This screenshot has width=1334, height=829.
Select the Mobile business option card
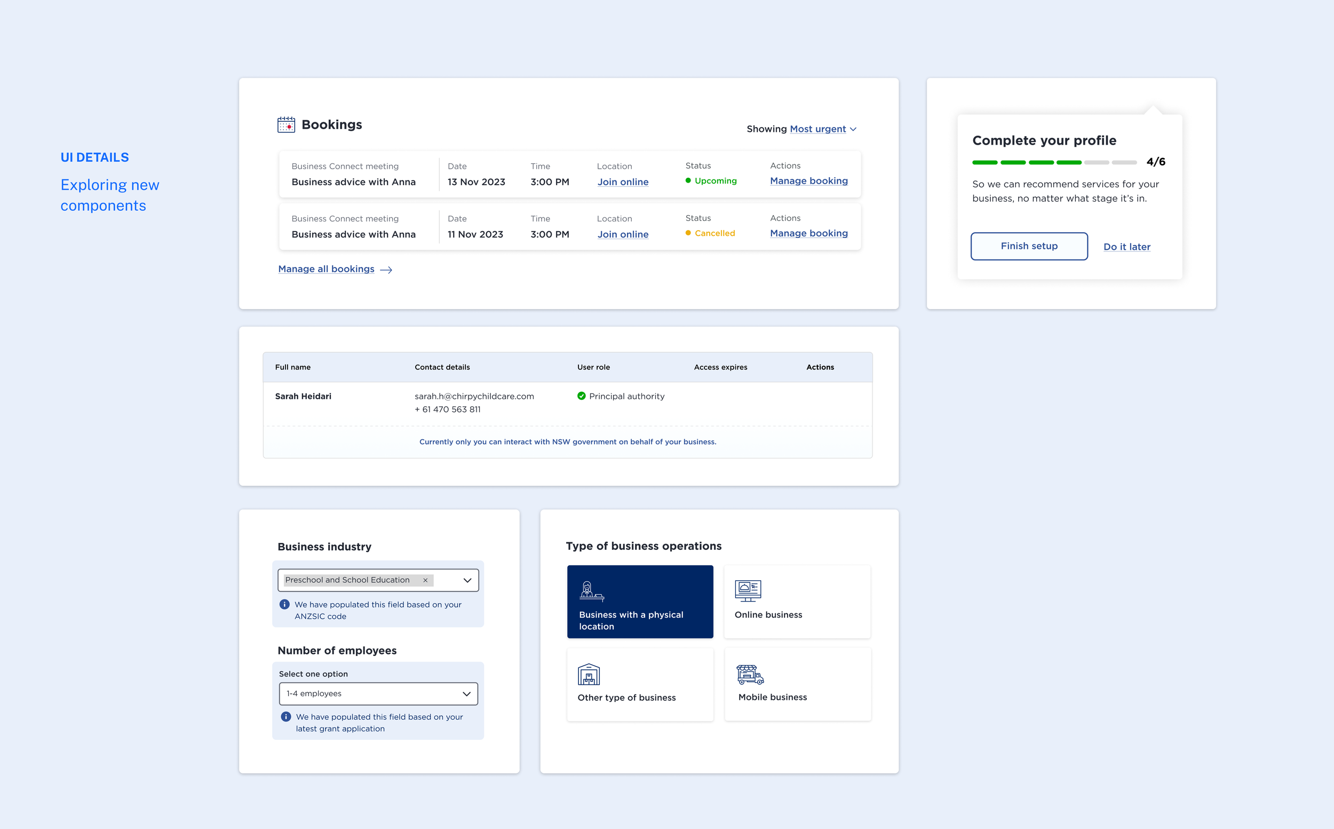point(797,684)
